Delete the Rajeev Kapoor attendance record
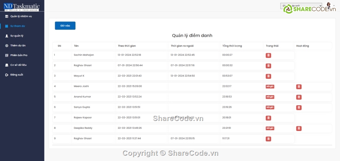Viewport: 340px width, 161px height. (268, 118)
